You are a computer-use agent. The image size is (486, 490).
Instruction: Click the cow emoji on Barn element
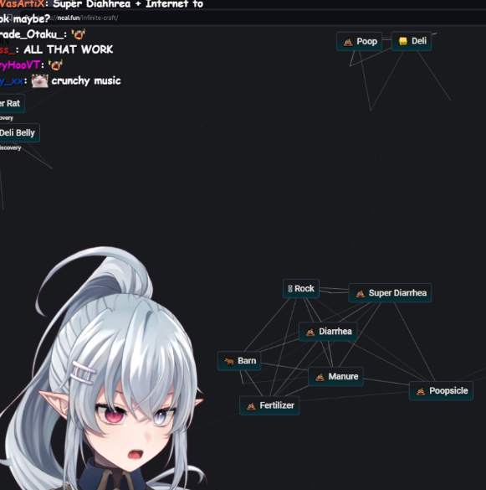click(229, 361)
